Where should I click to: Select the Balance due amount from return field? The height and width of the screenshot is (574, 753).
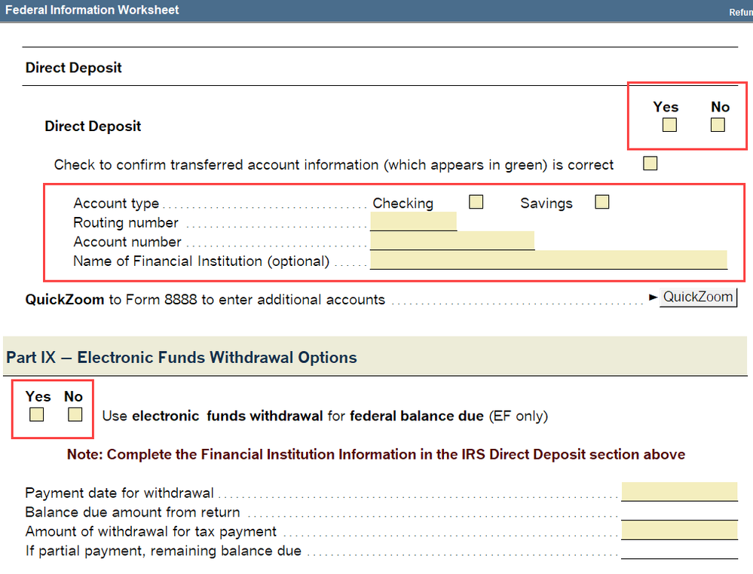pyautogui.click(x=679, y=511)
